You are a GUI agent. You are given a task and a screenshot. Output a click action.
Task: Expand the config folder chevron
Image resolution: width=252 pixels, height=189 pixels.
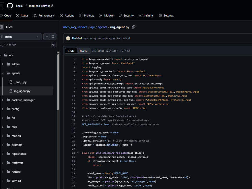tap(3, 109)
